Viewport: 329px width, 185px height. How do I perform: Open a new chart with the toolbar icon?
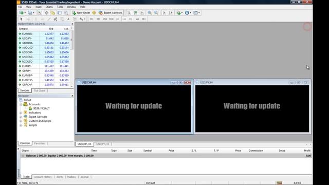[x=21, y=13]
